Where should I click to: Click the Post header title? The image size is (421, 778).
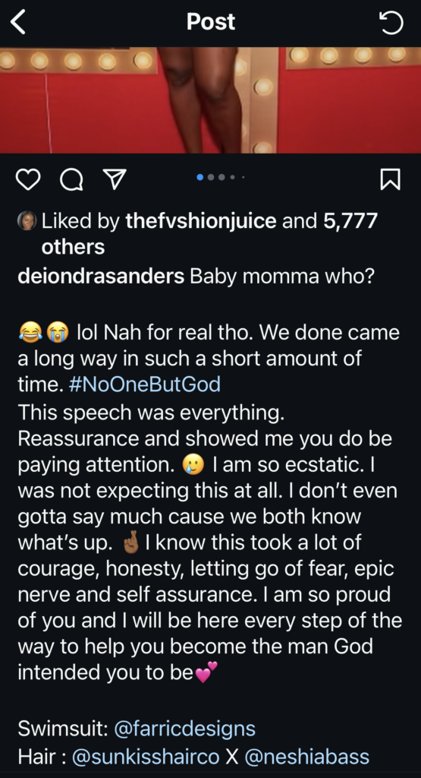point(211,22)
